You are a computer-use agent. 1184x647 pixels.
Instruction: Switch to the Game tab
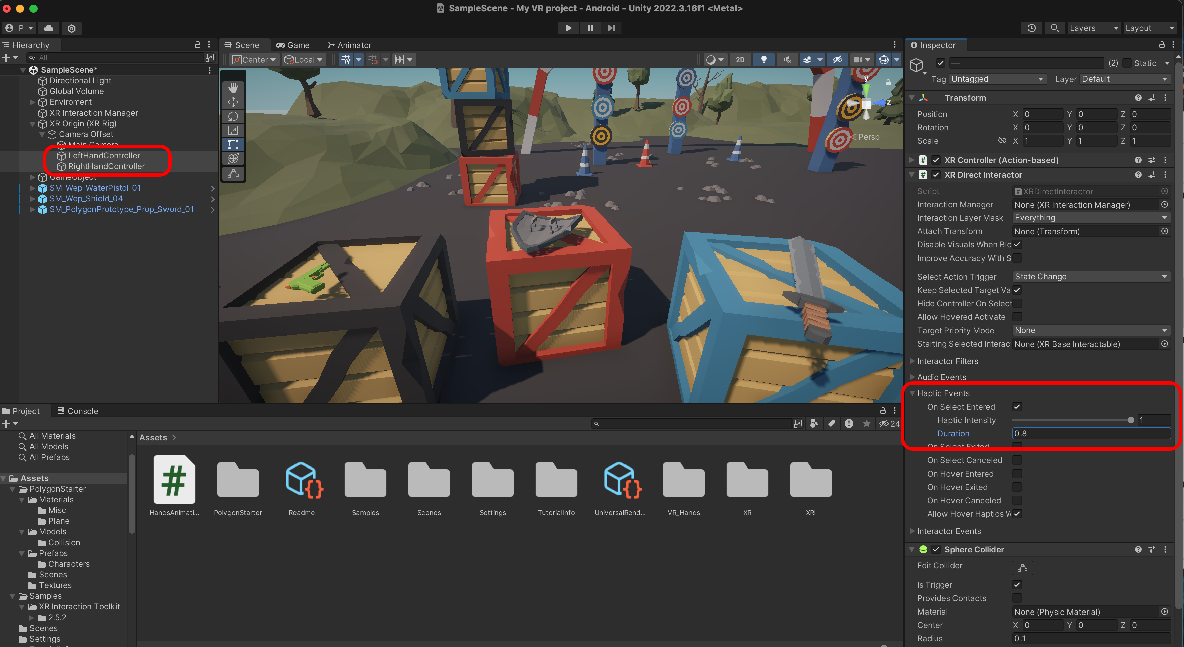point(293,45)
